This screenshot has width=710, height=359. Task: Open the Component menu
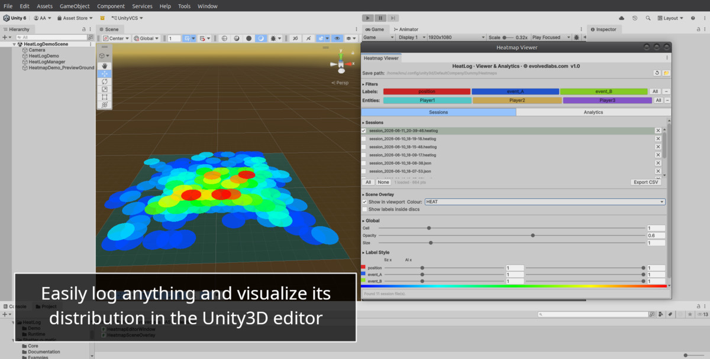pyautogui.click(x=111, y=6)
